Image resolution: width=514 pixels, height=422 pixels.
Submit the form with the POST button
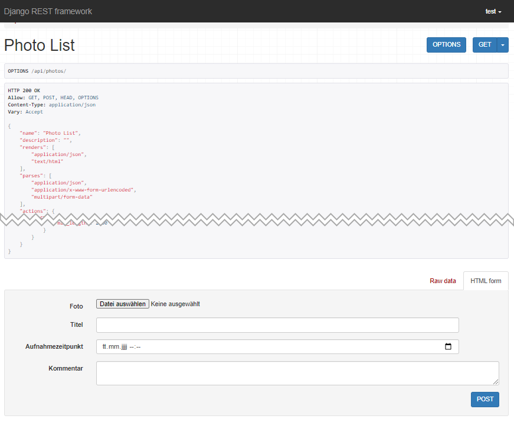click(x=484, y=399)
